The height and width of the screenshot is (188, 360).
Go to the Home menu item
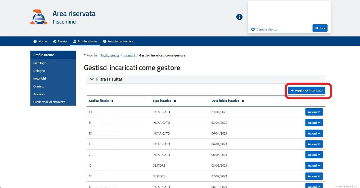(40, 41)
